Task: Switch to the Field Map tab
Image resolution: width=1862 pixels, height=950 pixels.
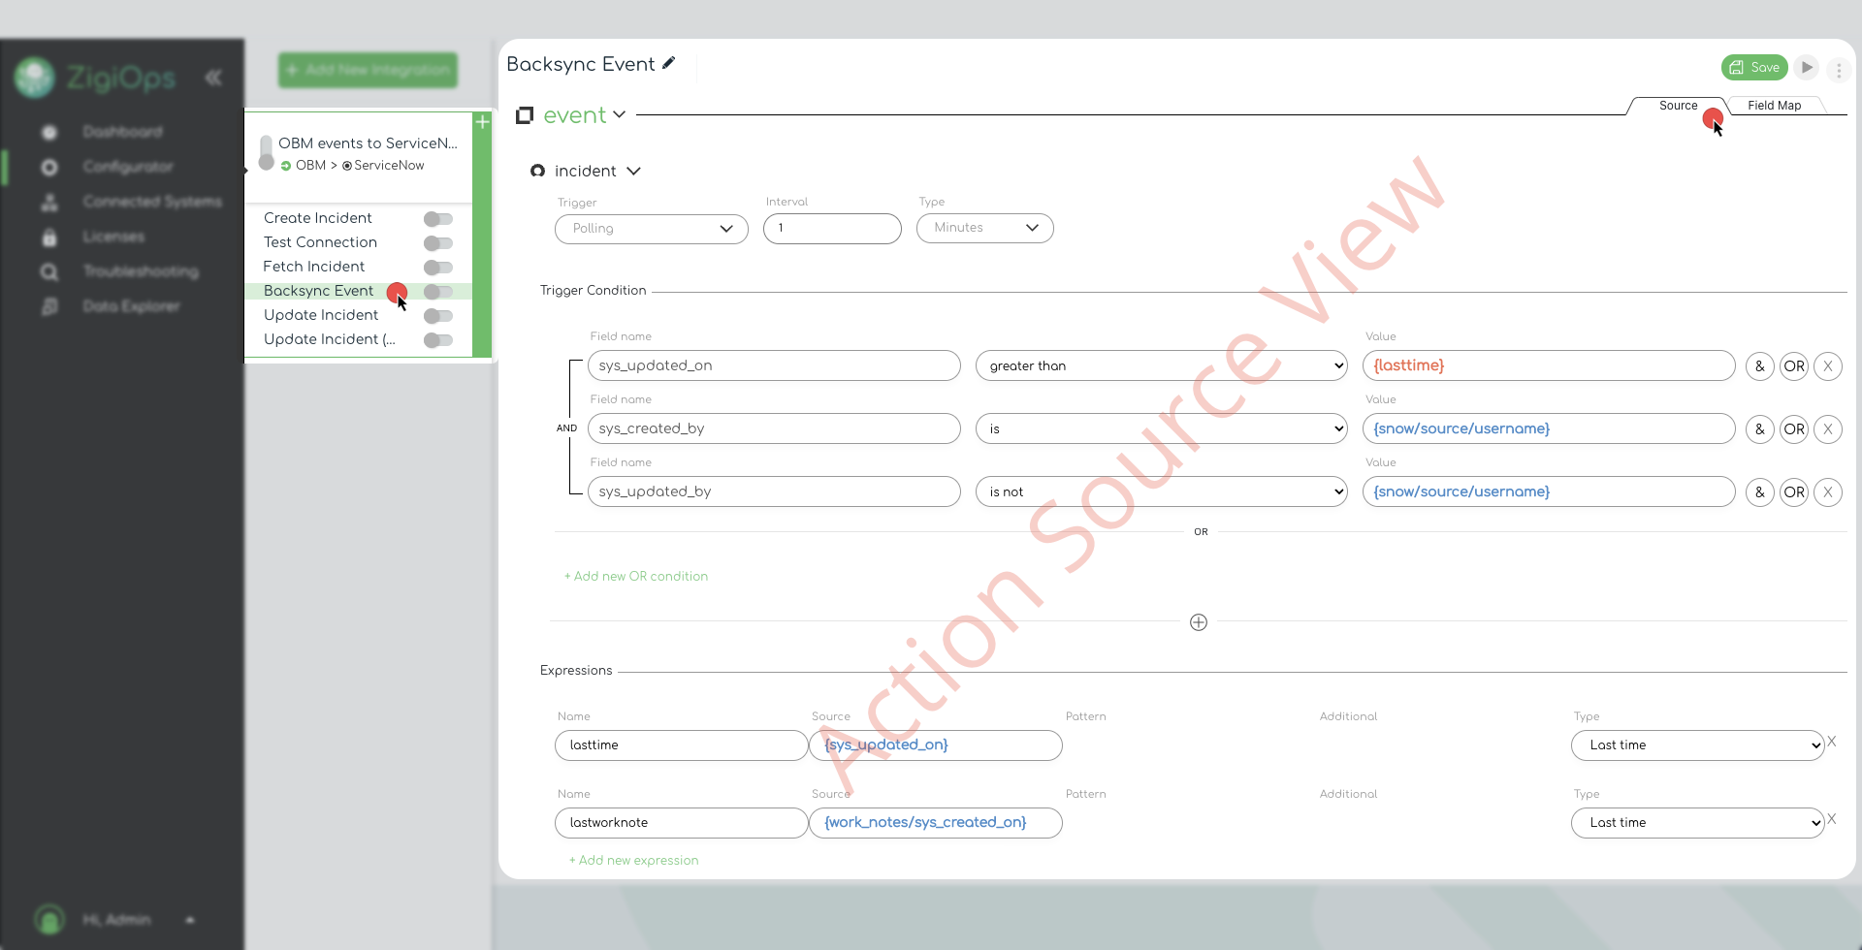Action: pyautogui.click(x=1774, y=106)
